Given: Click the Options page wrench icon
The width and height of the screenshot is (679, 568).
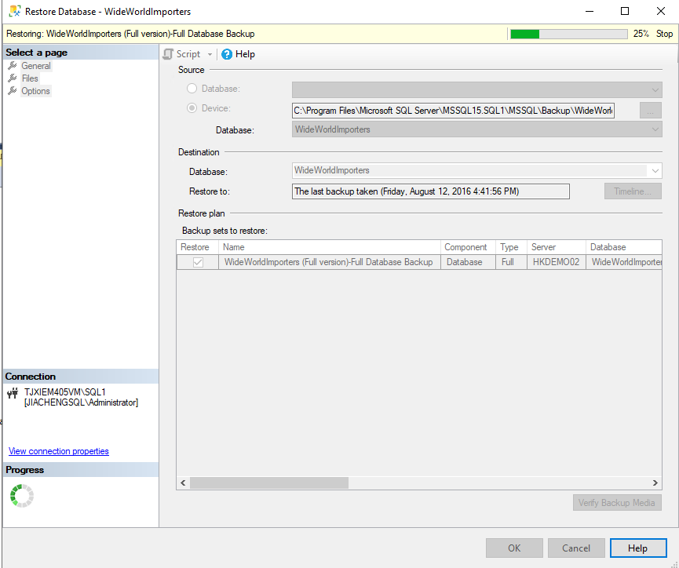Looking at the screenshot, I should click(13, 91).
